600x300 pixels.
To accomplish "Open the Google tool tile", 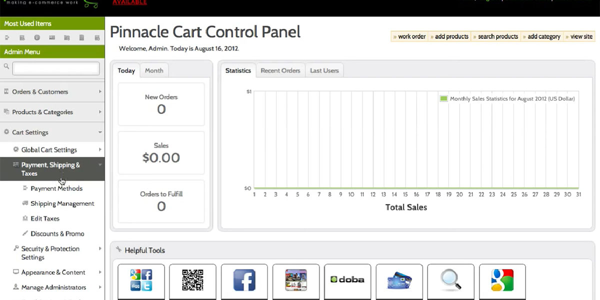I will 502,281.
